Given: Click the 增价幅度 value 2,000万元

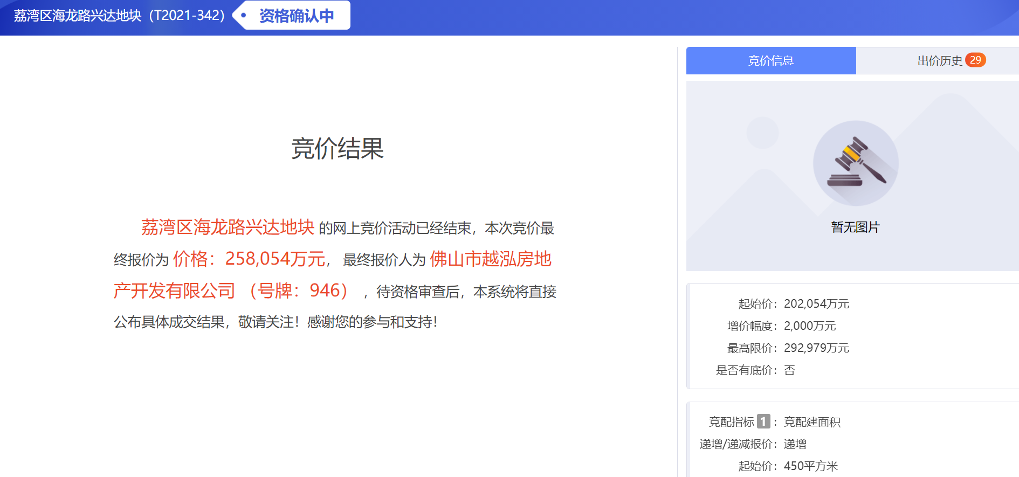Looking at the screenshot, I should tap(809, 326).
